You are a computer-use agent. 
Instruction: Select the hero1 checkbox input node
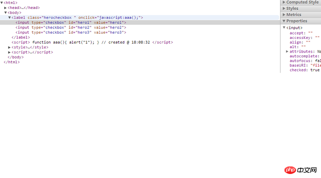click(71, 22)
